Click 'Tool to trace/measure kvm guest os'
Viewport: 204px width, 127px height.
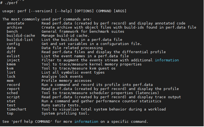(79, 69)
